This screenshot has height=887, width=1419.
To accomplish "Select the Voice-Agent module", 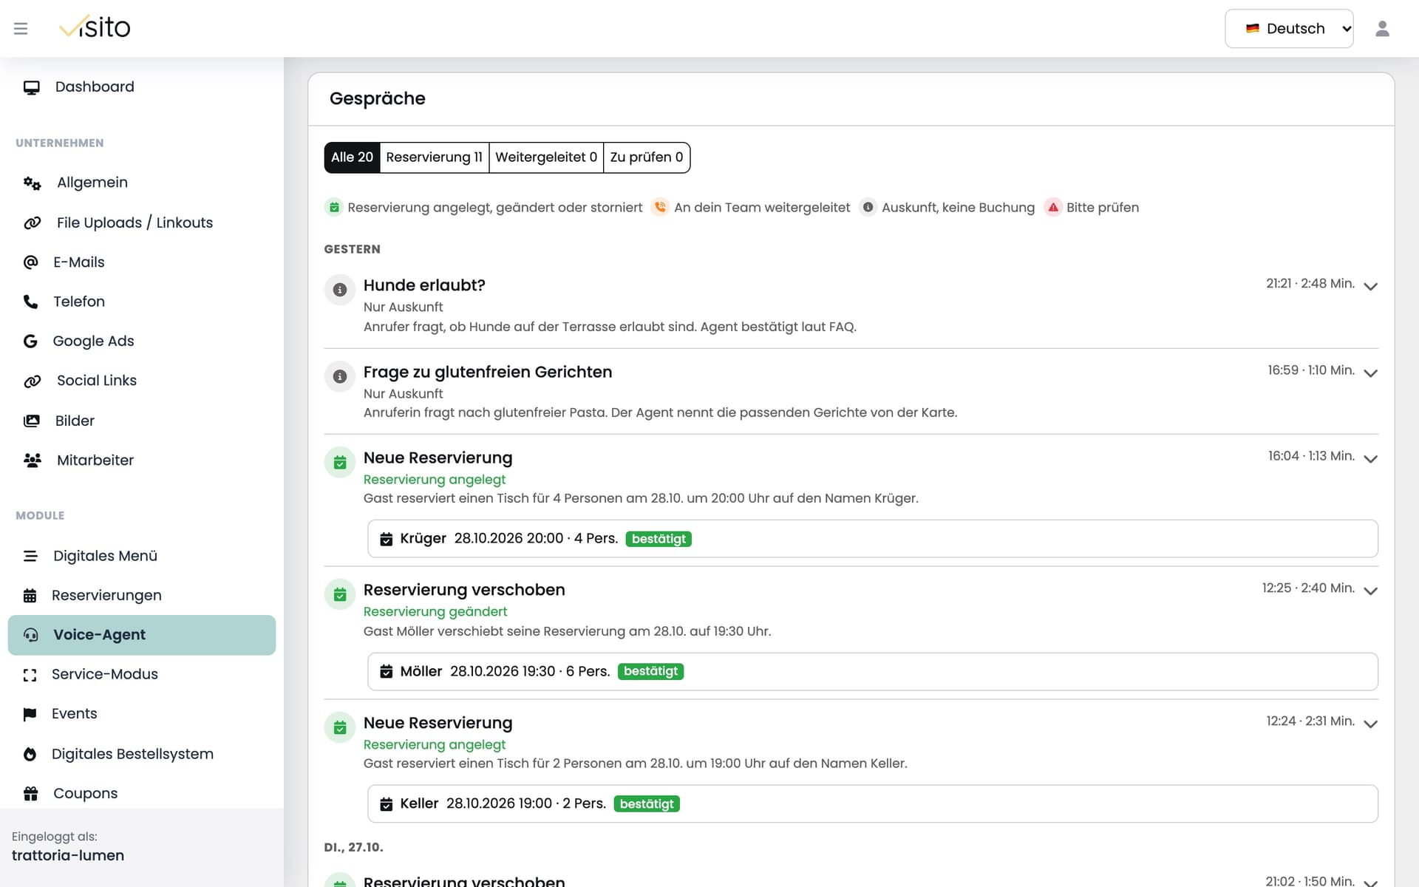I will point(142,635).
